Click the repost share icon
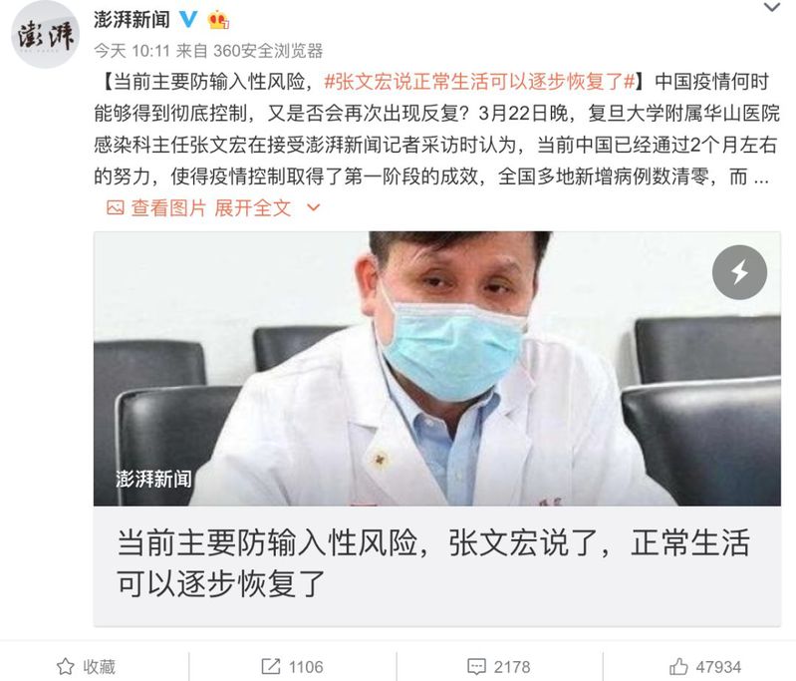The width and height of the screenshot is (796, 681). [271, 666]
